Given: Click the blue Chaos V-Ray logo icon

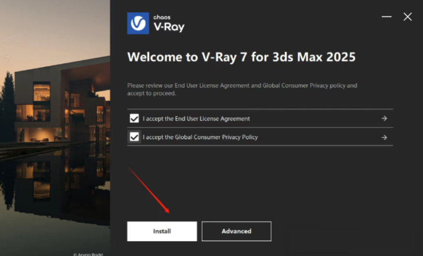Looking at the screenshot, I should point(138,23).
